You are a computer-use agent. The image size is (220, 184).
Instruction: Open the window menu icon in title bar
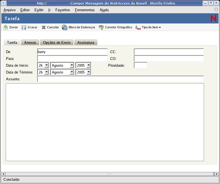coord(4,3)
